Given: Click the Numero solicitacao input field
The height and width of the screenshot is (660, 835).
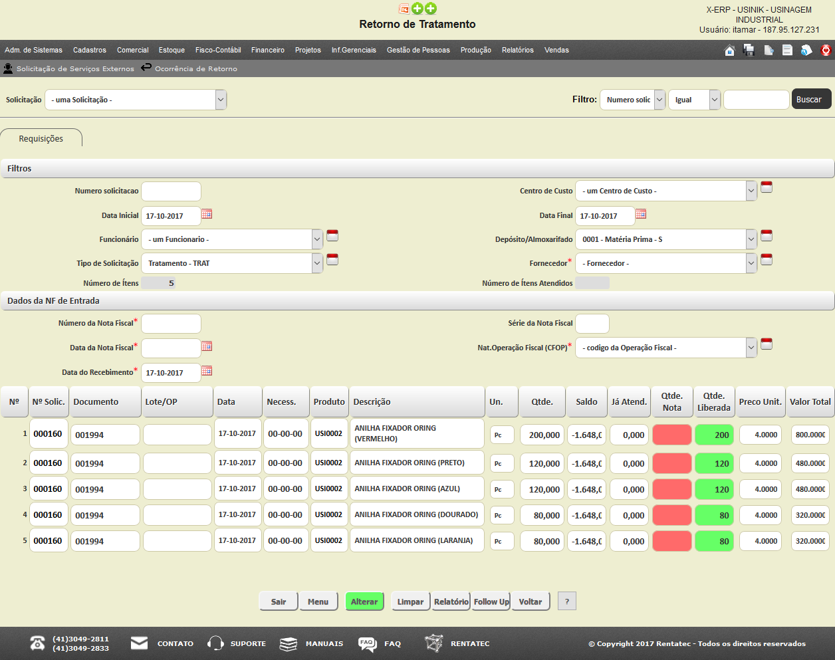Looking at the screenshot, I should [x=172, y=191].
